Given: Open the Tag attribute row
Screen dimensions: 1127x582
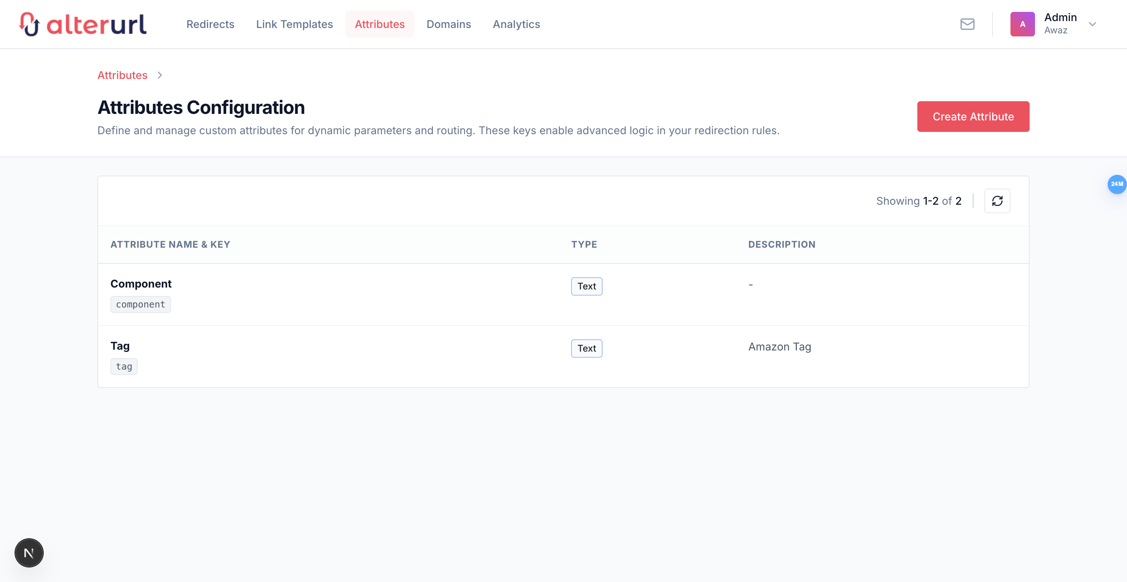Looking at the screenshot, I should pos(120,346).
